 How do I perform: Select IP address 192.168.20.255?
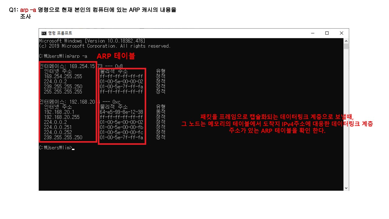(x=62, y=117)
